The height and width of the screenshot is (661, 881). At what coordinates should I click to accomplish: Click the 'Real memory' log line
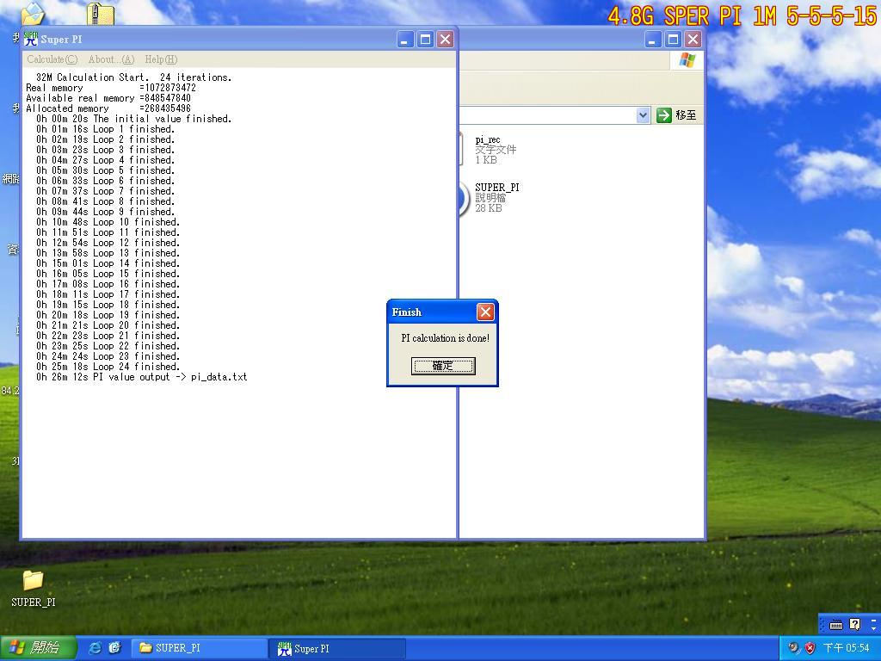[111, 88]
